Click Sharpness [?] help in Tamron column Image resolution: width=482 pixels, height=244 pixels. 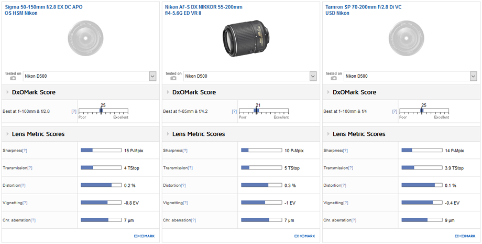345,151
